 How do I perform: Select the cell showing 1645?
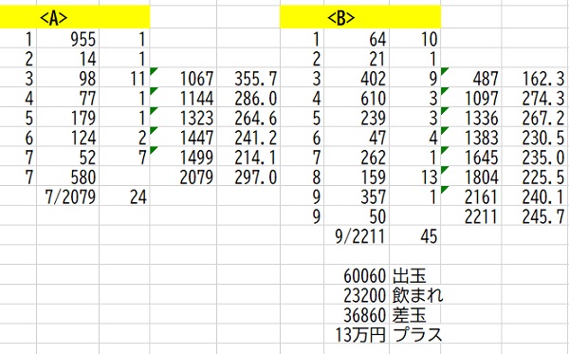(x=471, y=157)
